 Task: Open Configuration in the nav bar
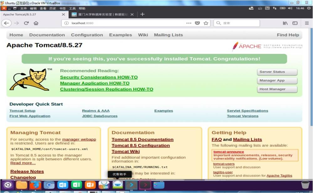[87, 35]
